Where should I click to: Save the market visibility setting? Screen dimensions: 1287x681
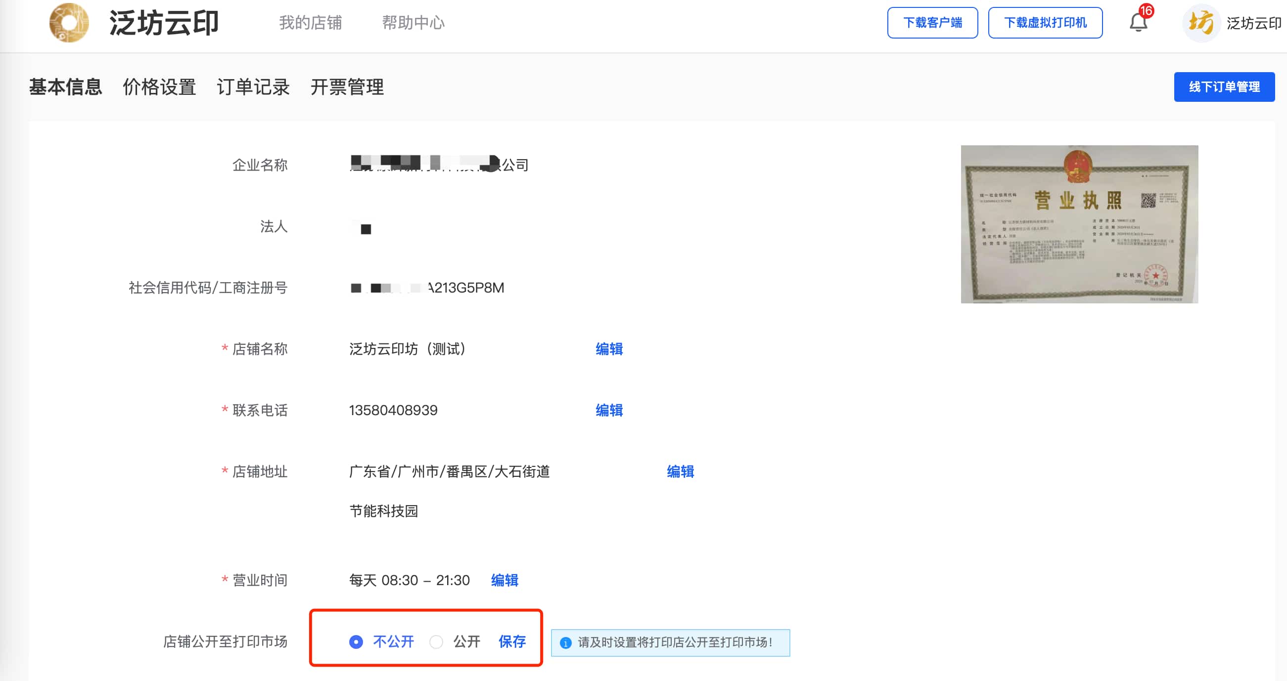click(511, 641)
